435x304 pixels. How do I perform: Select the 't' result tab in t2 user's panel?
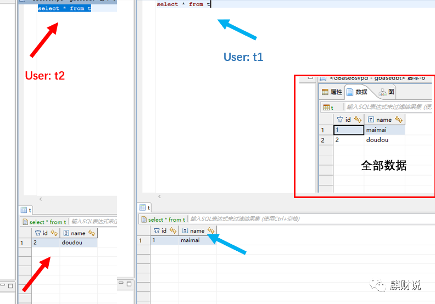(x=26, y=210)
